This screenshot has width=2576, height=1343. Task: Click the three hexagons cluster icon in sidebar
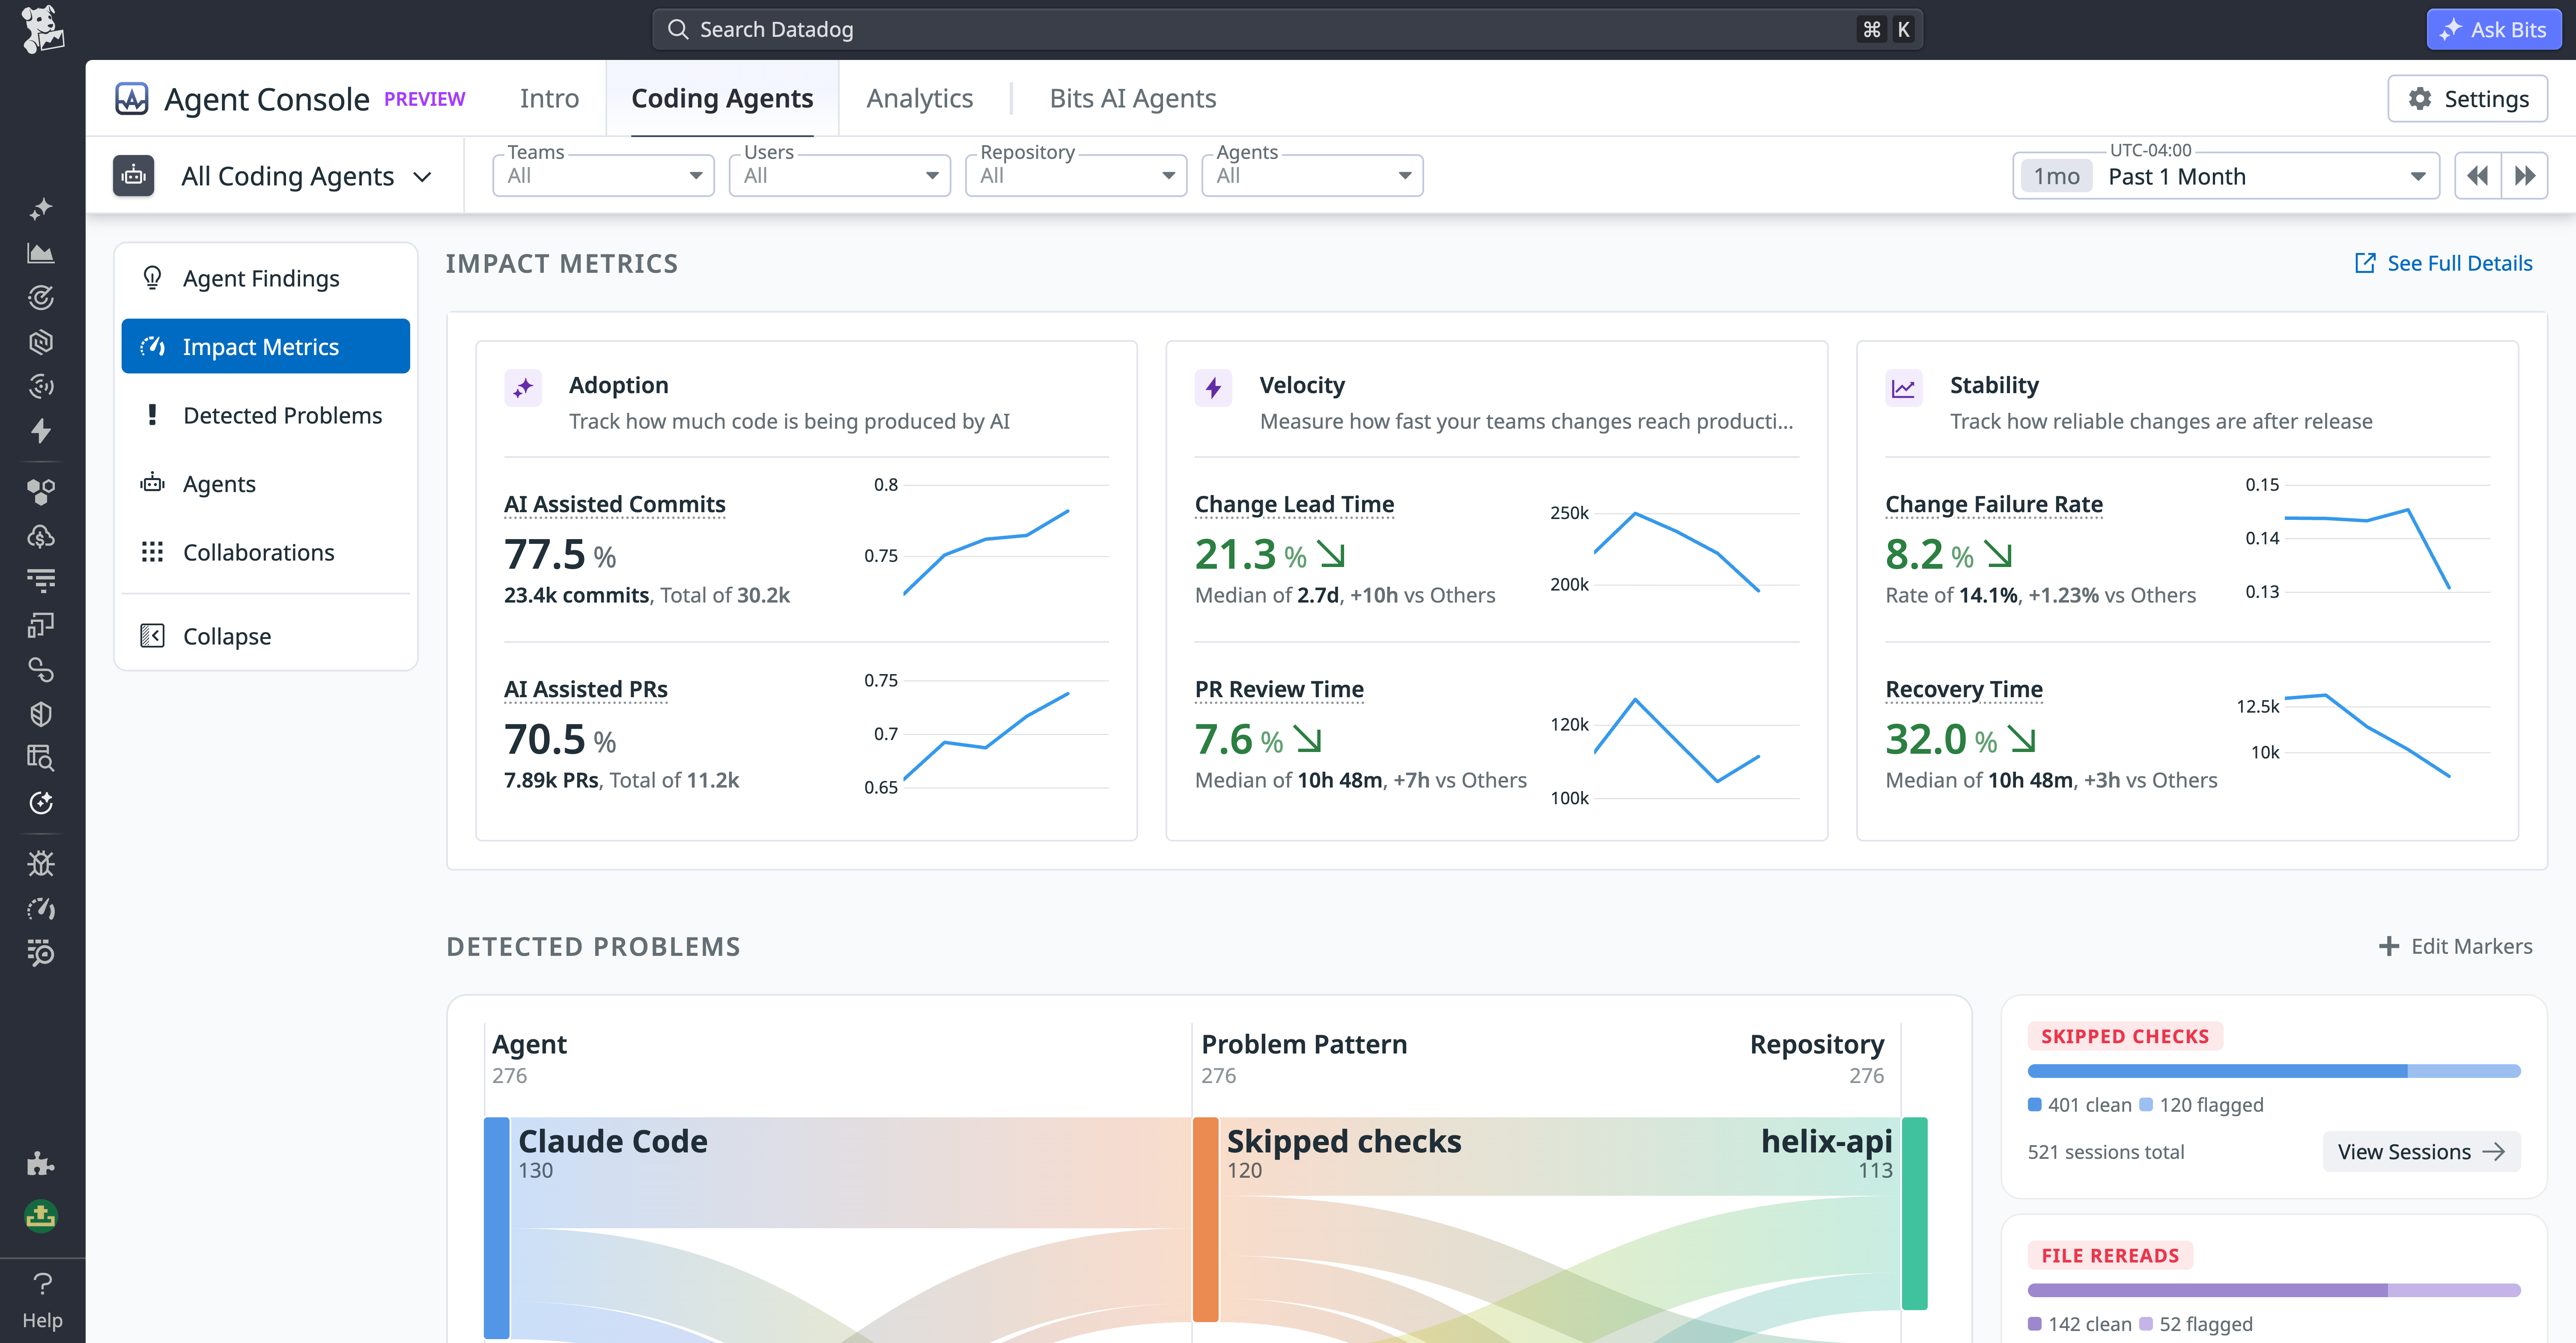(x=41, y=491)
